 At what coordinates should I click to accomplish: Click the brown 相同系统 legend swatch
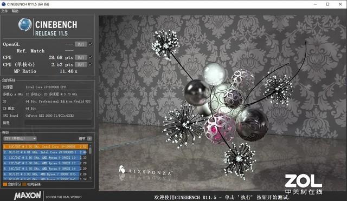(x=24, y=184)
